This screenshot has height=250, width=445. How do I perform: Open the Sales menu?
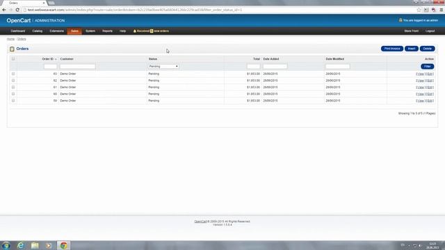74,31
